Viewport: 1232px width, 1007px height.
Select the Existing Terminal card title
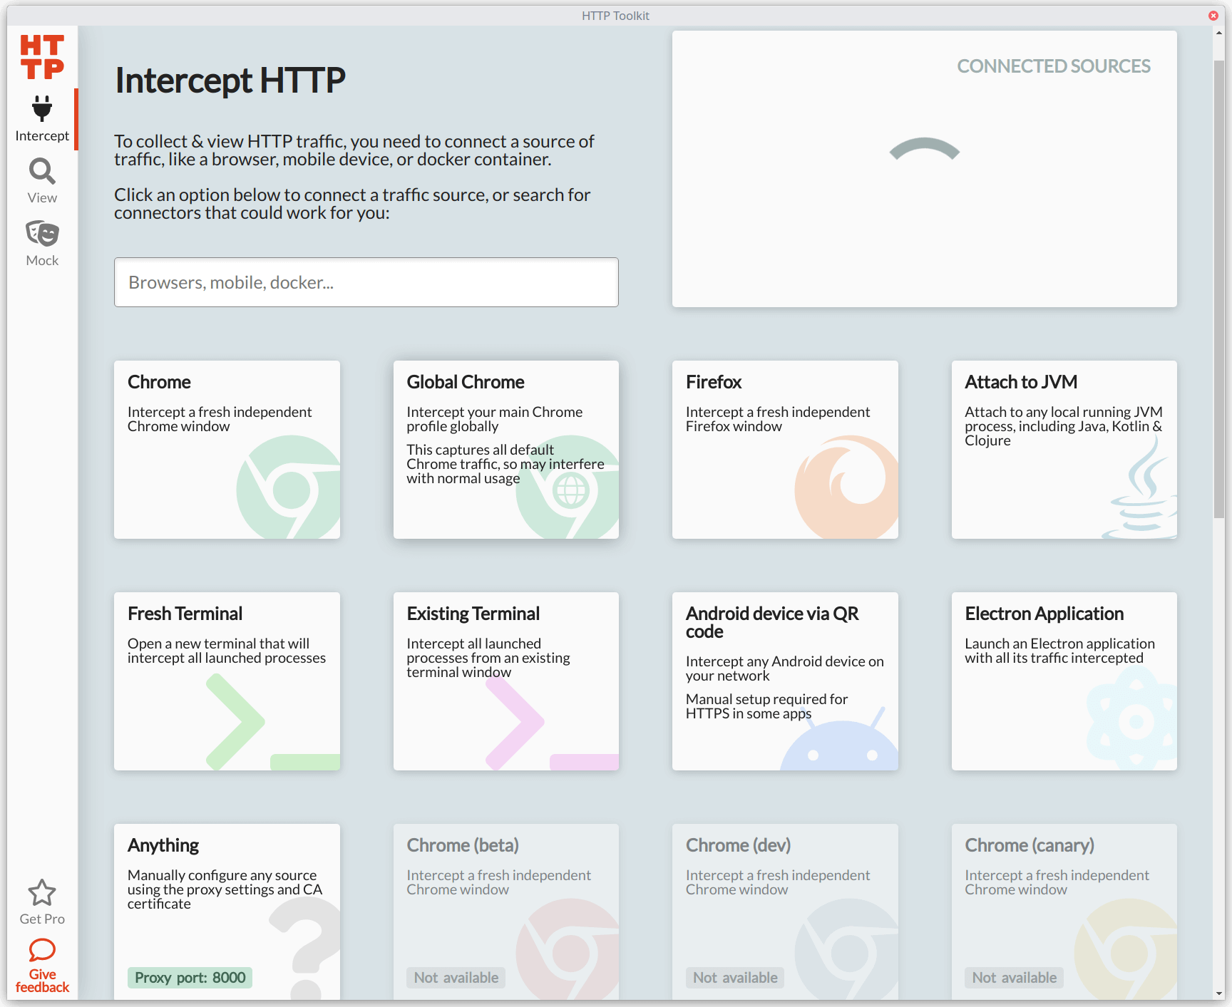click(473, 614)
